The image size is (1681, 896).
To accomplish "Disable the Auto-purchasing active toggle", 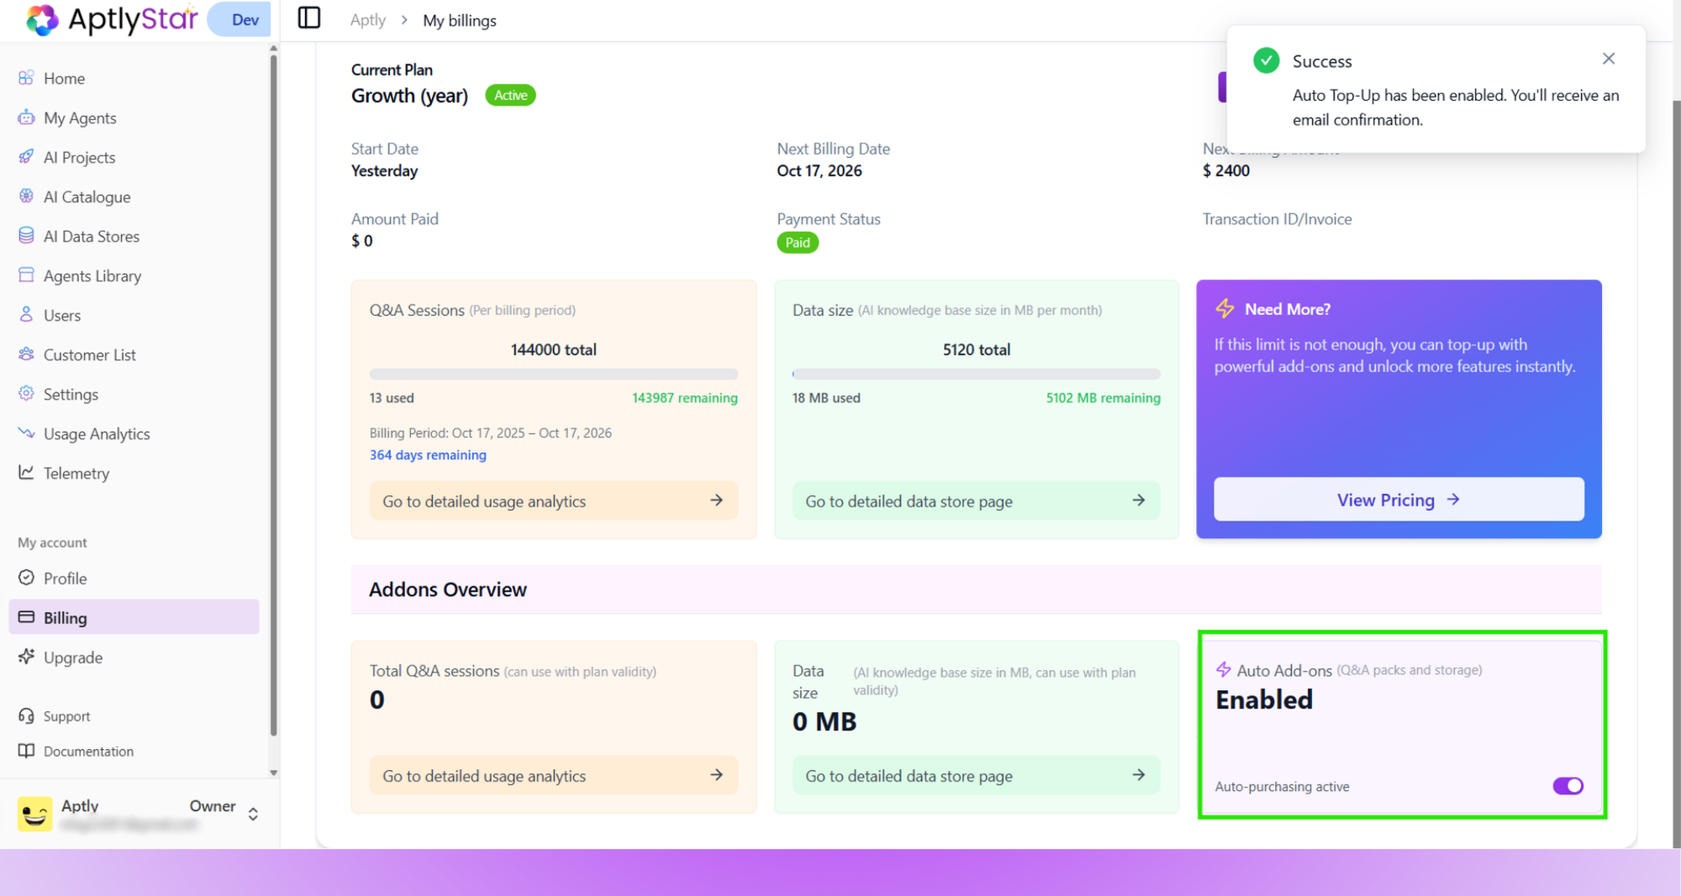I will click(x=1567, y=786).
